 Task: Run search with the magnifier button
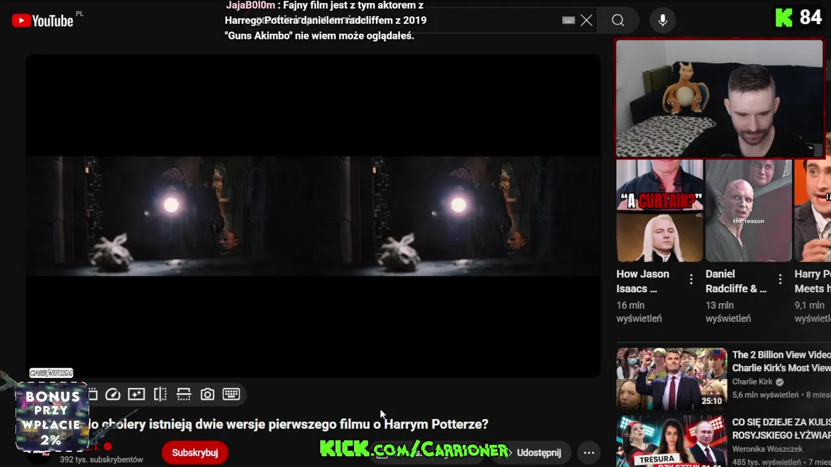[x=618, y=20]
